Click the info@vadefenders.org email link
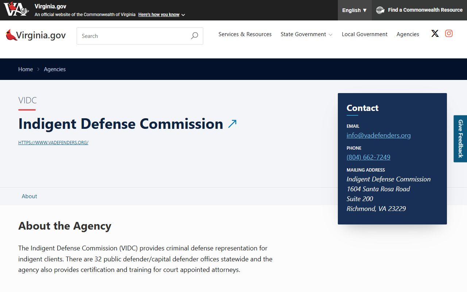The image size is (467, 292). [x=379, y=135]
